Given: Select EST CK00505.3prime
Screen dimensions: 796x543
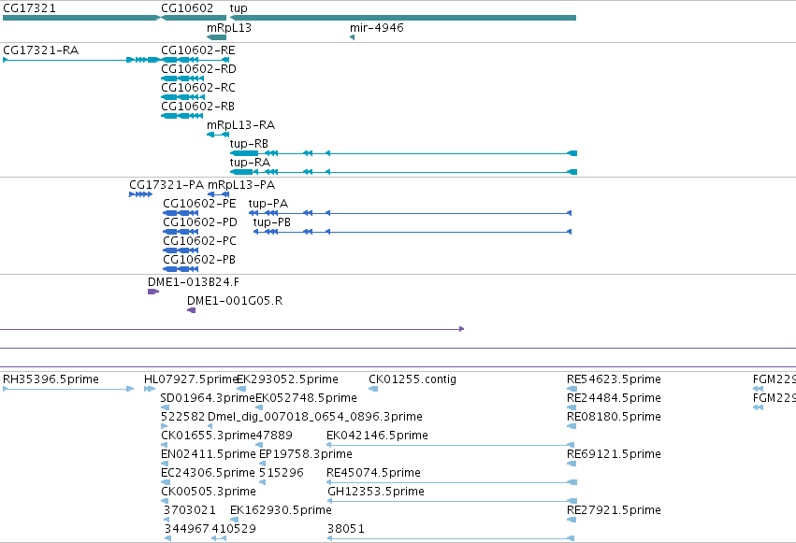Looking at the screenshot, I should pyautogui.click(x=209, y=492).
